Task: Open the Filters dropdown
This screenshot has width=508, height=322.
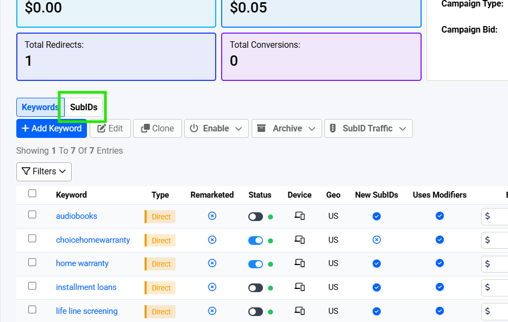Action: [x=44, y=172]
